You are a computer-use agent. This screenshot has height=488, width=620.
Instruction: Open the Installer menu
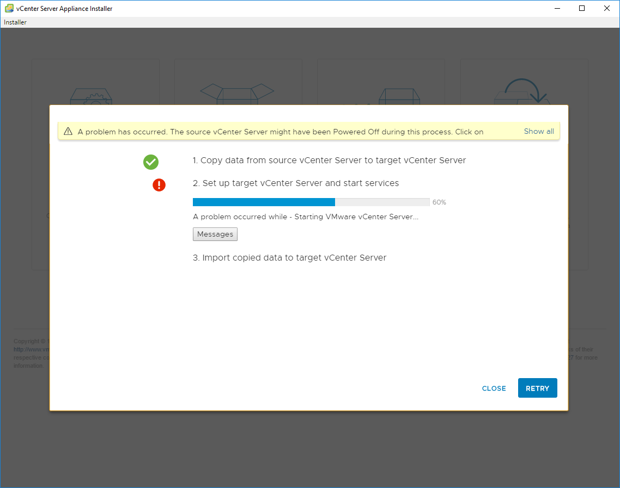tap(15, 22)
